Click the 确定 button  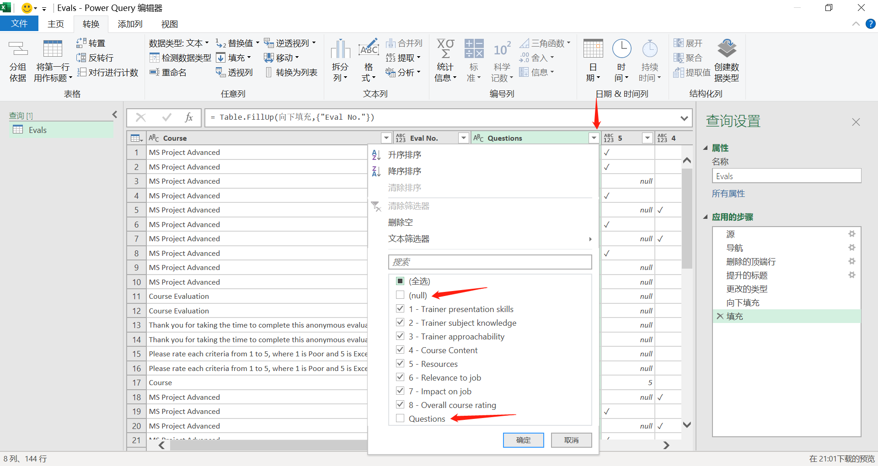pos(523,440)
